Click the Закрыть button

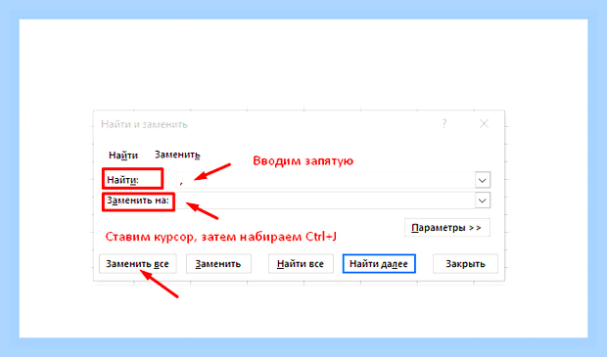[x=465, y=264]
